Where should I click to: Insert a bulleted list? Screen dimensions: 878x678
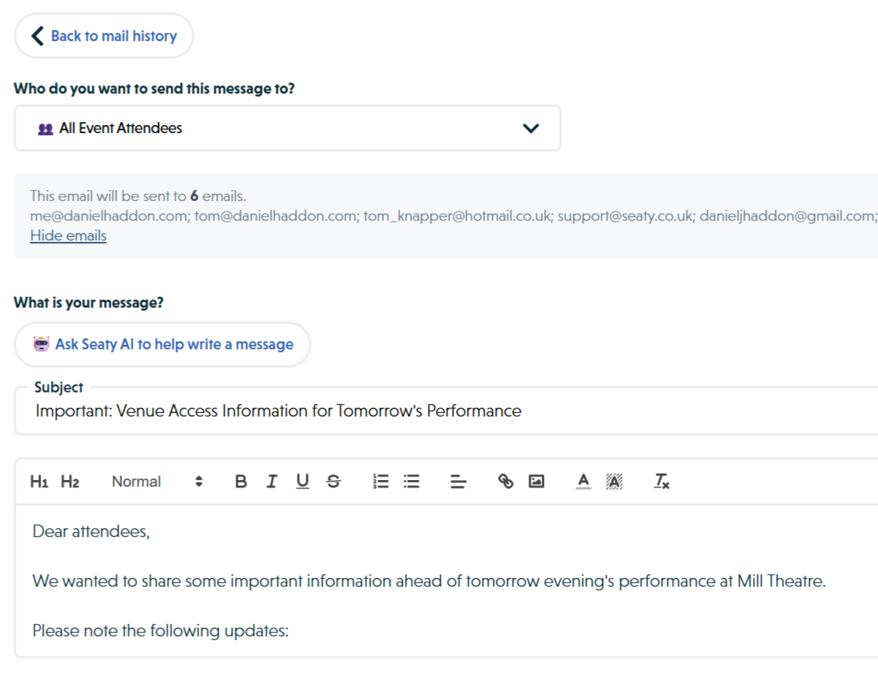(x=411, y=481)
